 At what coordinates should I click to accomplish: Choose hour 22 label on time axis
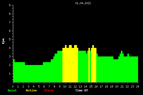click(x=127, y=86)
